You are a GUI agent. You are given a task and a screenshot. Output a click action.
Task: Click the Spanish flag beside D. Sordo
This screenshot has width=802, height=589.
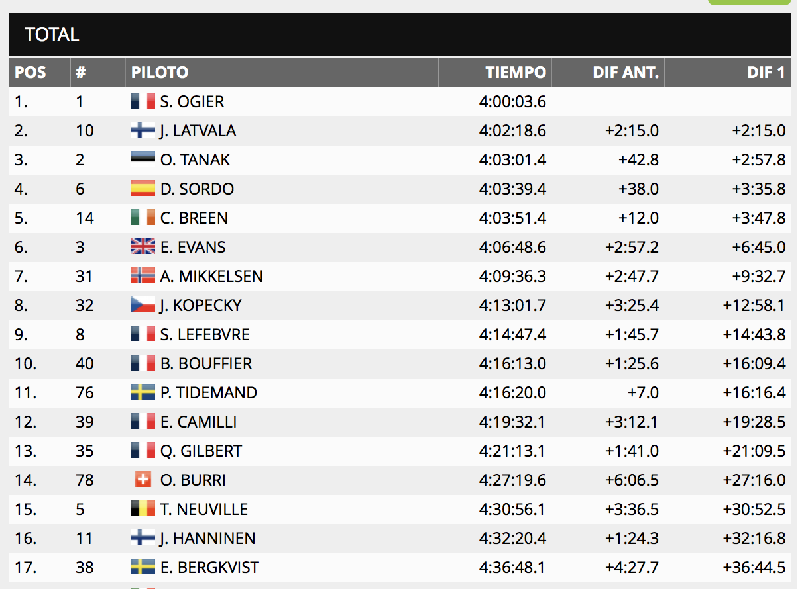pos(143,189)
